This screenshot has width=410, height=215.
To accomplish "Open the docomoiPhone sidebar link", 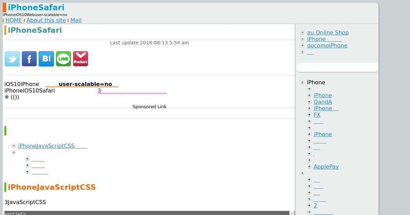I will tap(327, 46).
